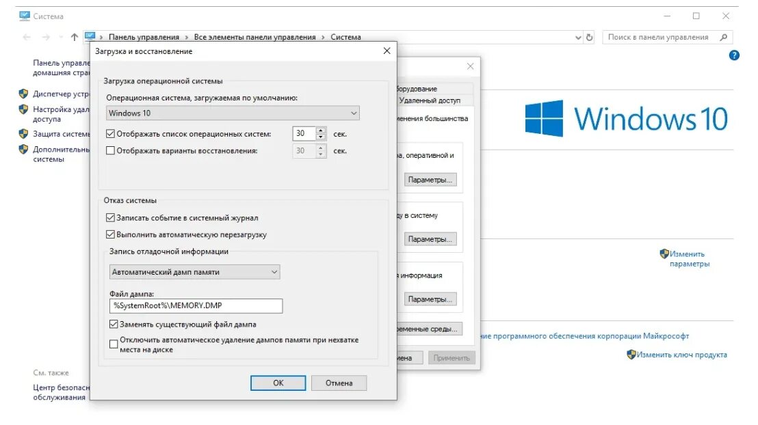Enable Отключить автоматическое удаление дампов памяти
The height and width of the screenshot is (425, 758).
click(x=114, y=344)
